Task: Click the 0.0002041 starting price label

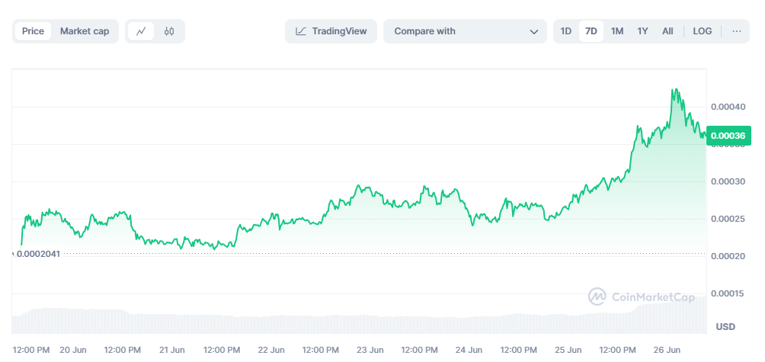Action: (40, 253)
